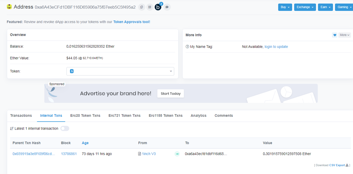Add address to watchlist heart icon
The image size is (353, 174).
(x=334, y=35)
